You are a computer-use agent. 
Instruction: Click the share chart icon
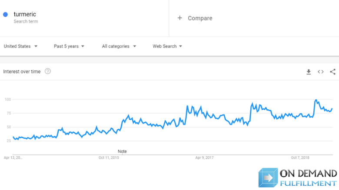tap(332, 72)
